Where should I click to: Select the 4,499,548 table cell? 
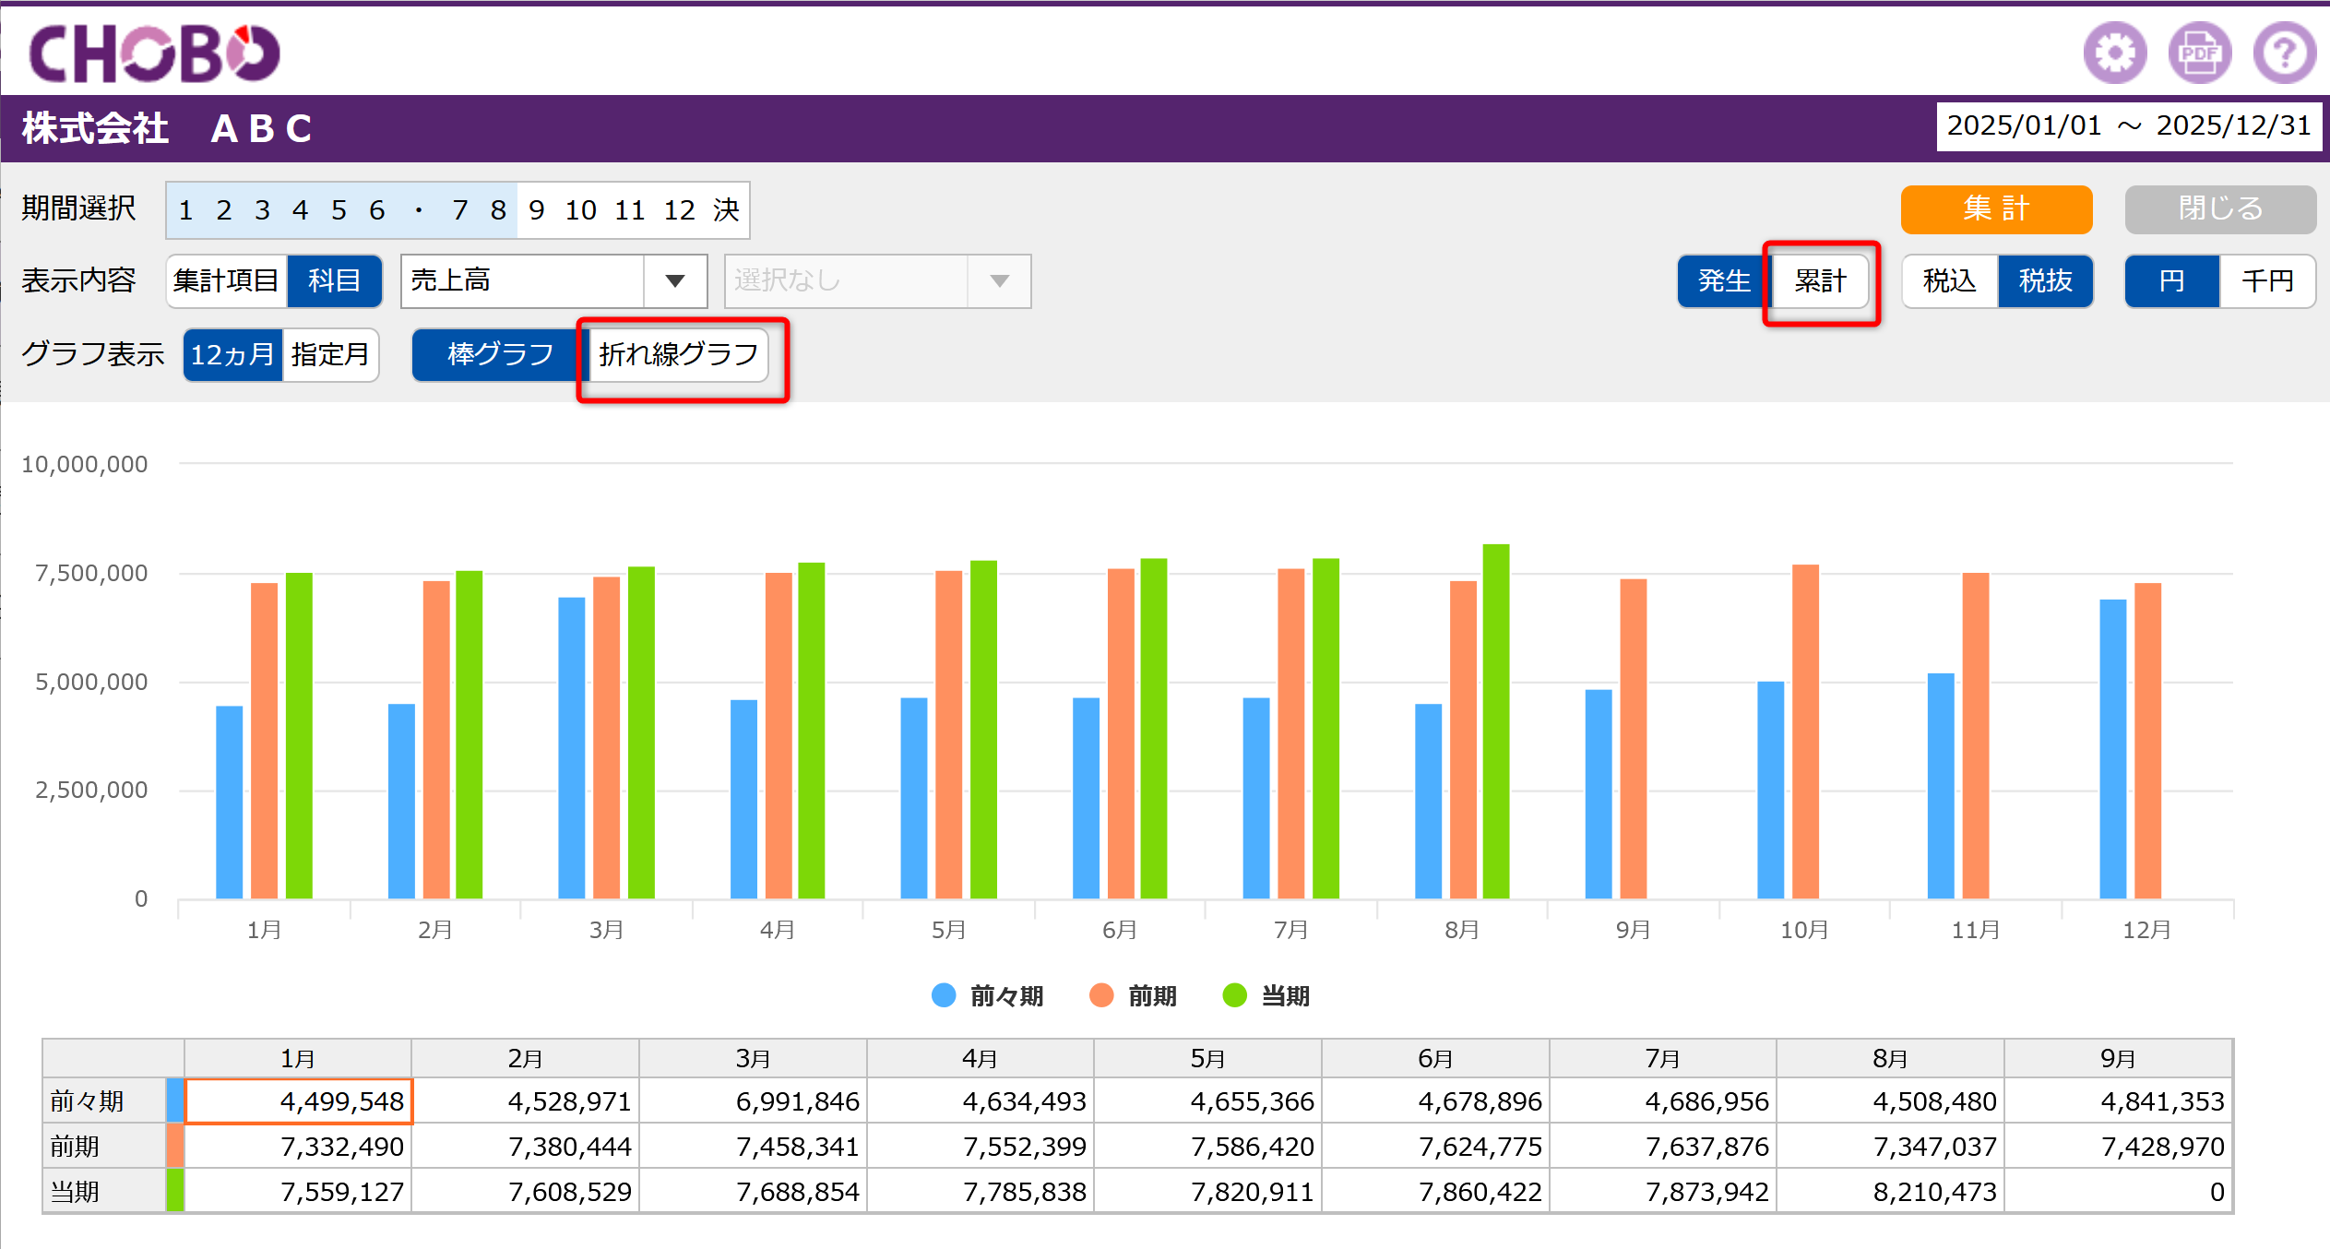(x=299, y=1101)
